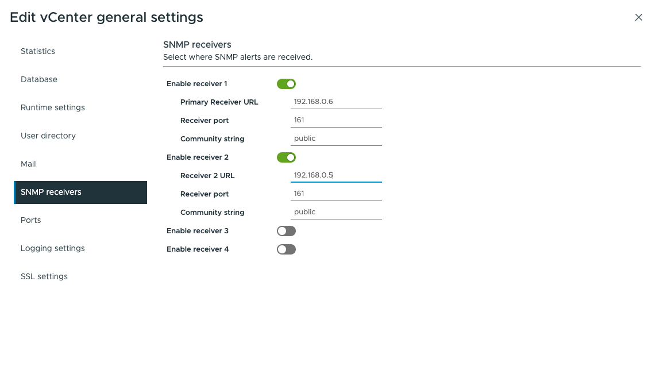Image resolution: width=652 pixels, height=370 pixels.
Task: Click receiver 1 community string field
Action: point(336,138)
